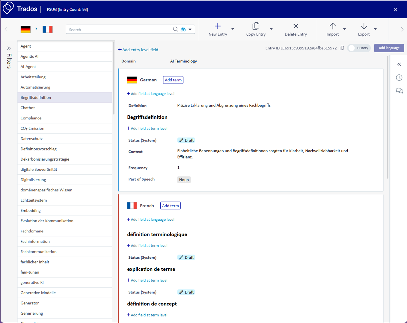
Task: Click the New Entry plus icon
Action: click(x=218, y=26)
